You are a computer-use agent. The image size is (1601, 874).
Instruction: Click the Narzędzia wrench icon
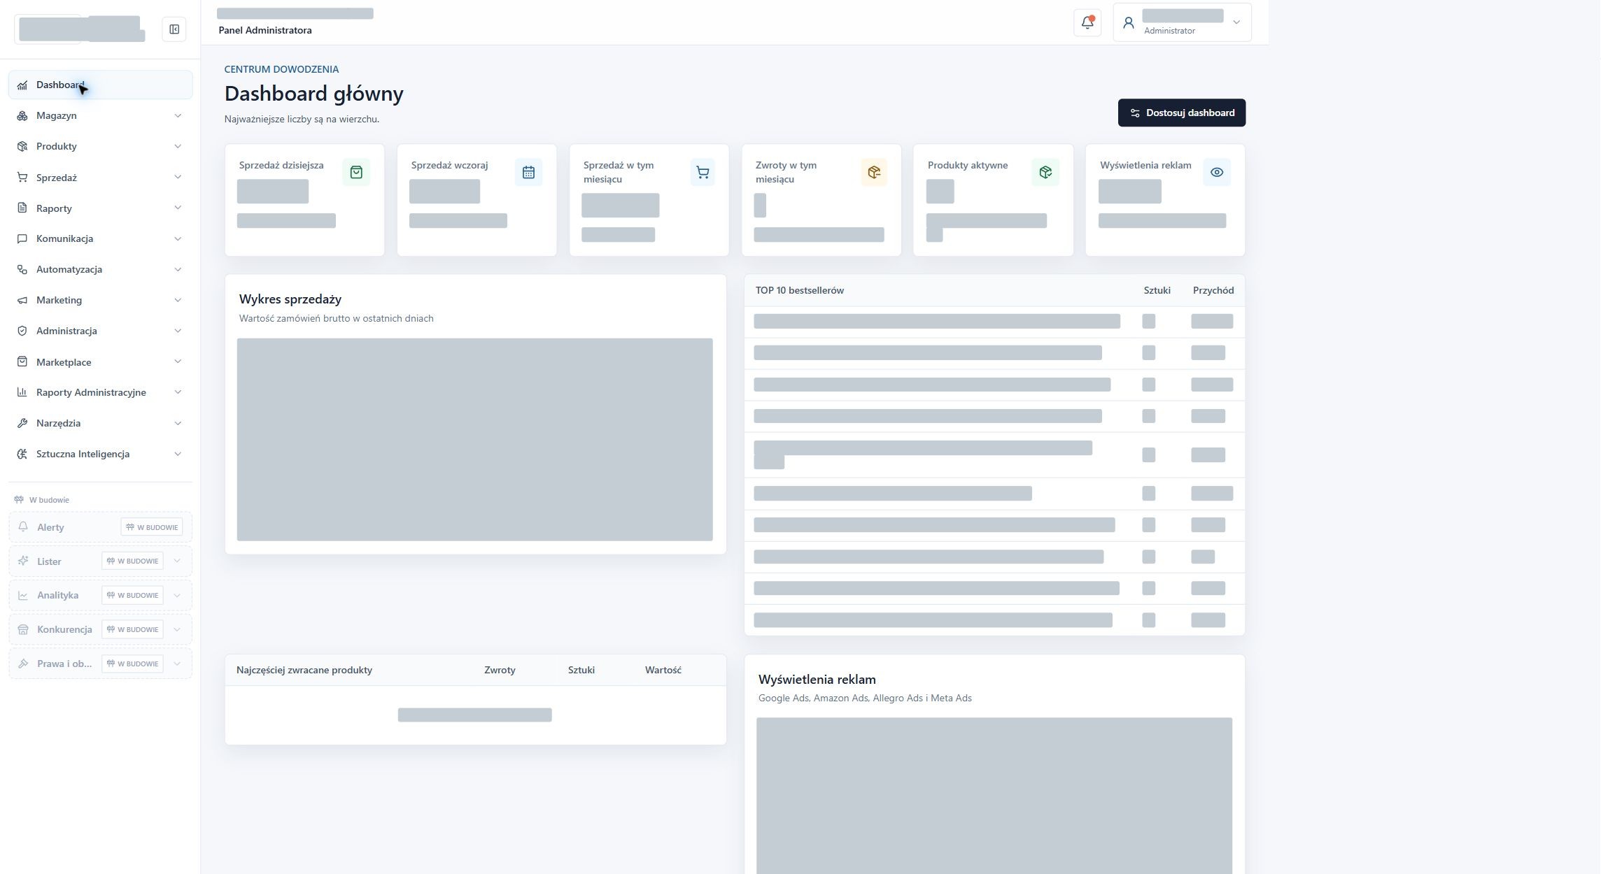tap(22, 423)
